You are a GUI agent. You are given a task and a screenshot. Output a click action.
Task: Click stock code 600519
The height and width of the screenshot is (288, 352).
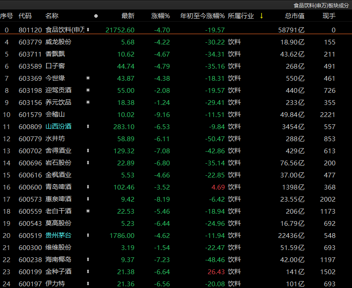click(30, 236)
